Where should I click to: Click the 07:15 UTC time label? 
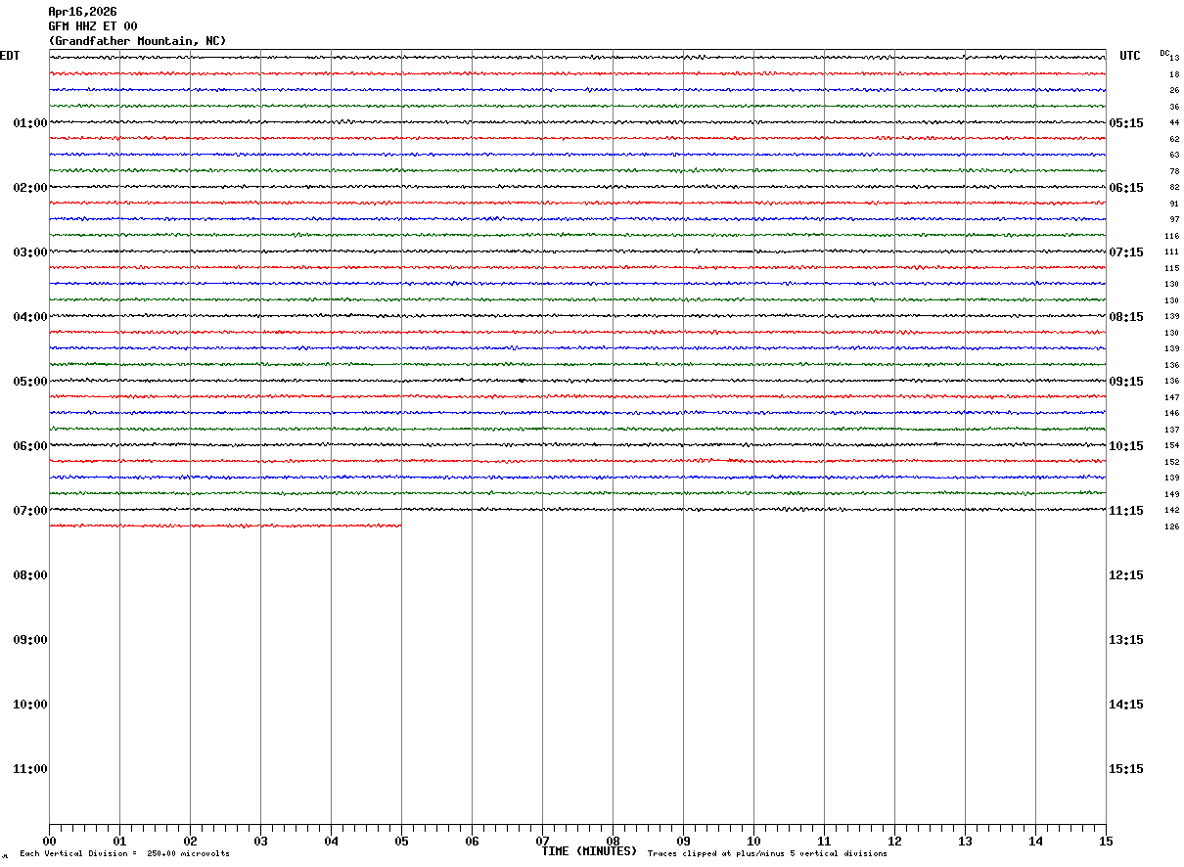coord(1125,252)
